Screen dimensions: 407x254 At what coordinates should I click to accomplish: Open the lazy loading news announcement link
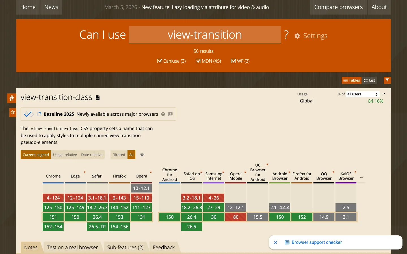[x=205, y=7]
